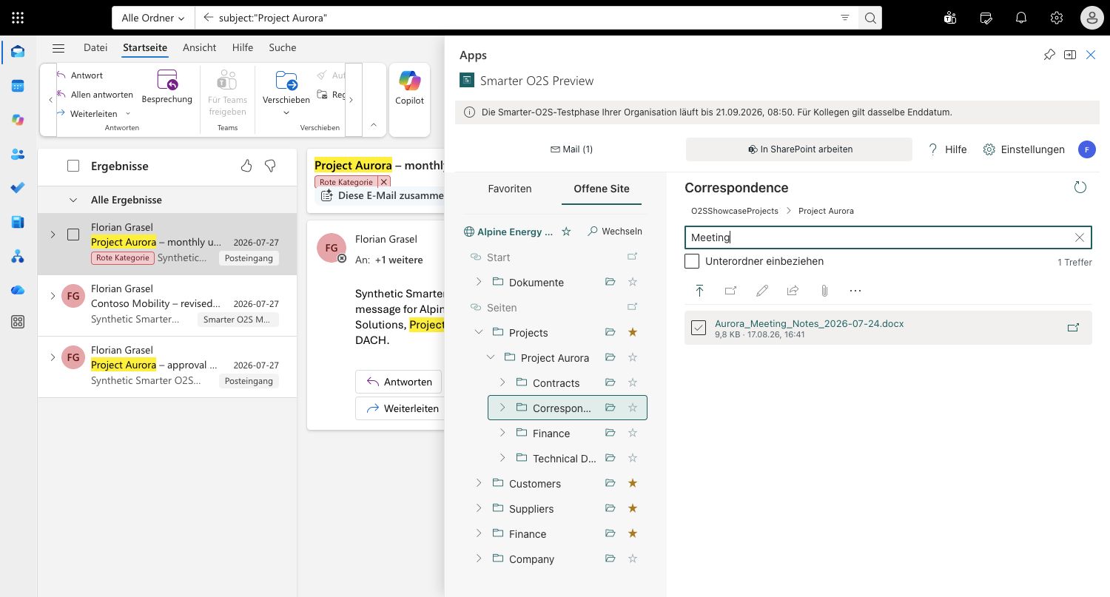Click O2SShowcaseProjects breadcrumb
This screenshot has width=1110, height=597.
click(735, 211)
